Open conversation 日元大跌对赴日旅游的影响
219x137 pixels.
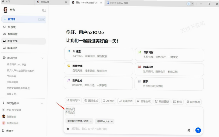[x=21, y=71]
